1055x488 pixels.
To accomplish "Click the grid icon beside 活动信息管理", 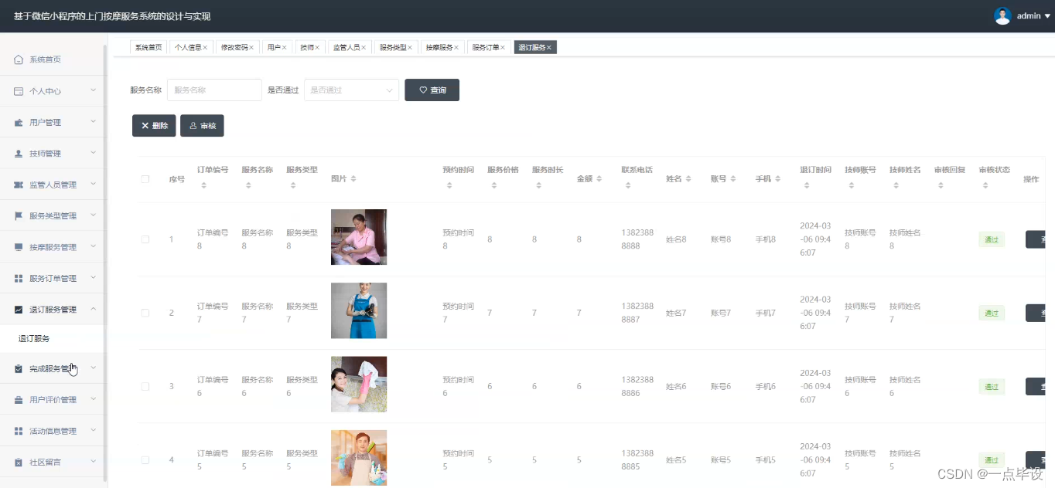I will coord(19,431).
